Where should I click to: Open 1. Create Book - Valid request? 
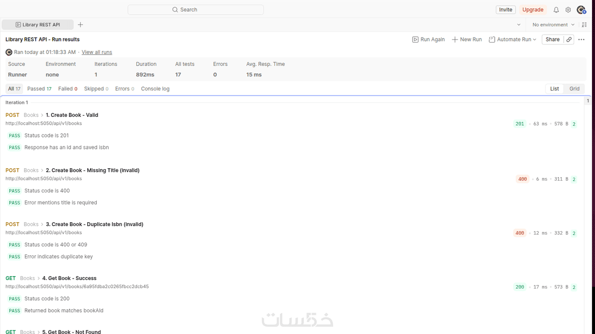(x=72, y=115)
